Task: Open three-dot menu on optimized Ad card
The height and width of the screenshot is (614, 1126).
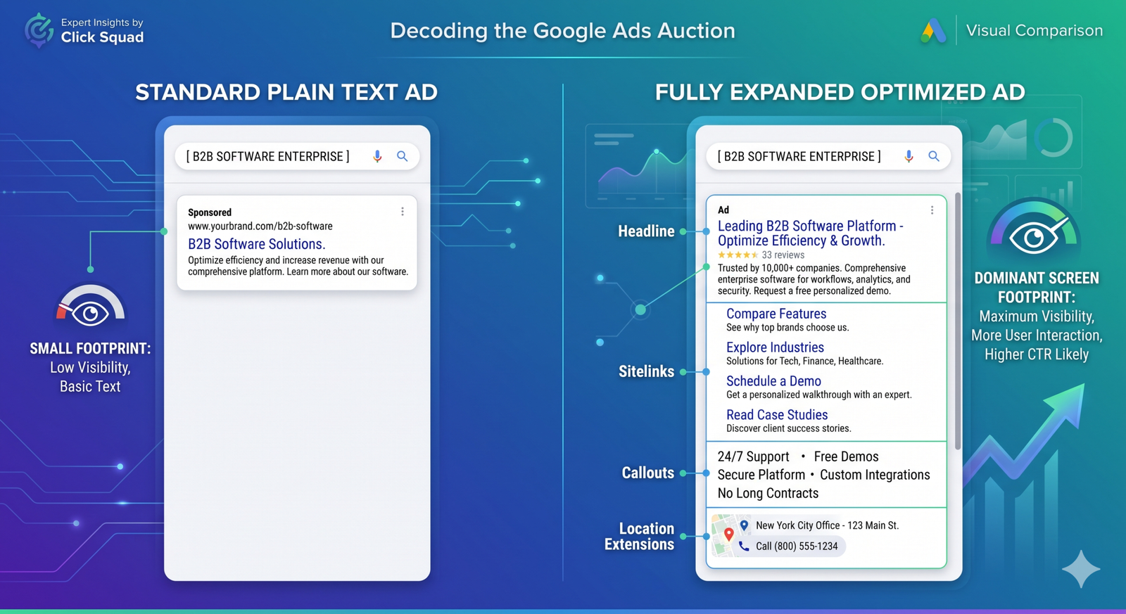Action: click(x=932, y=210)
